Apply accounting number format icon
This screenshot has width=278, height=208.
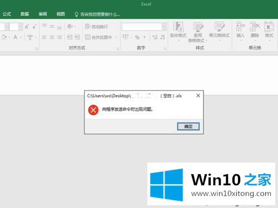coord(126,37)
